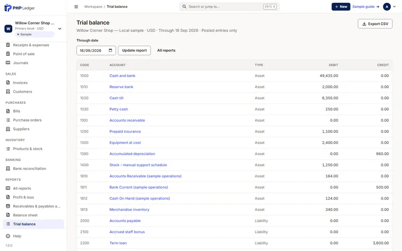Image resolution: width=402 pixels, height=251 pixels.
Task: Click the 960.00 credit value
Action: click(x=382, y=154)
